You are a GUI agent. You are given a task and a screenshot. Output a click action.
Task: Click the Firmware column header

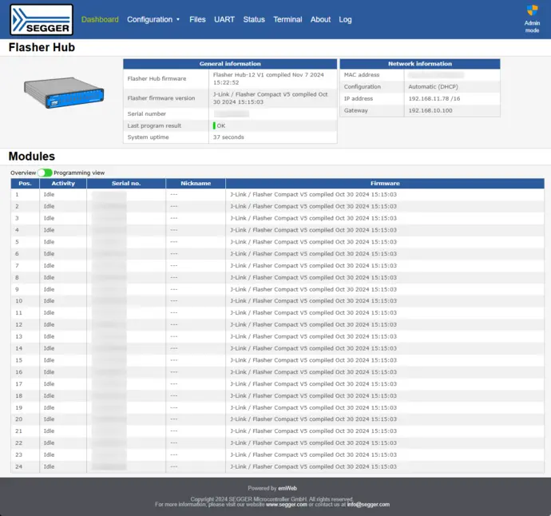click(385, 184)
